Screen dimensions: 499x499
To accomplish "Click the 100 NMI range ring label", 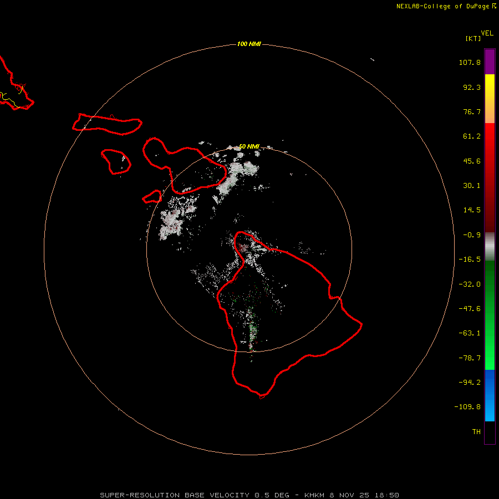I will pos(249,44).
